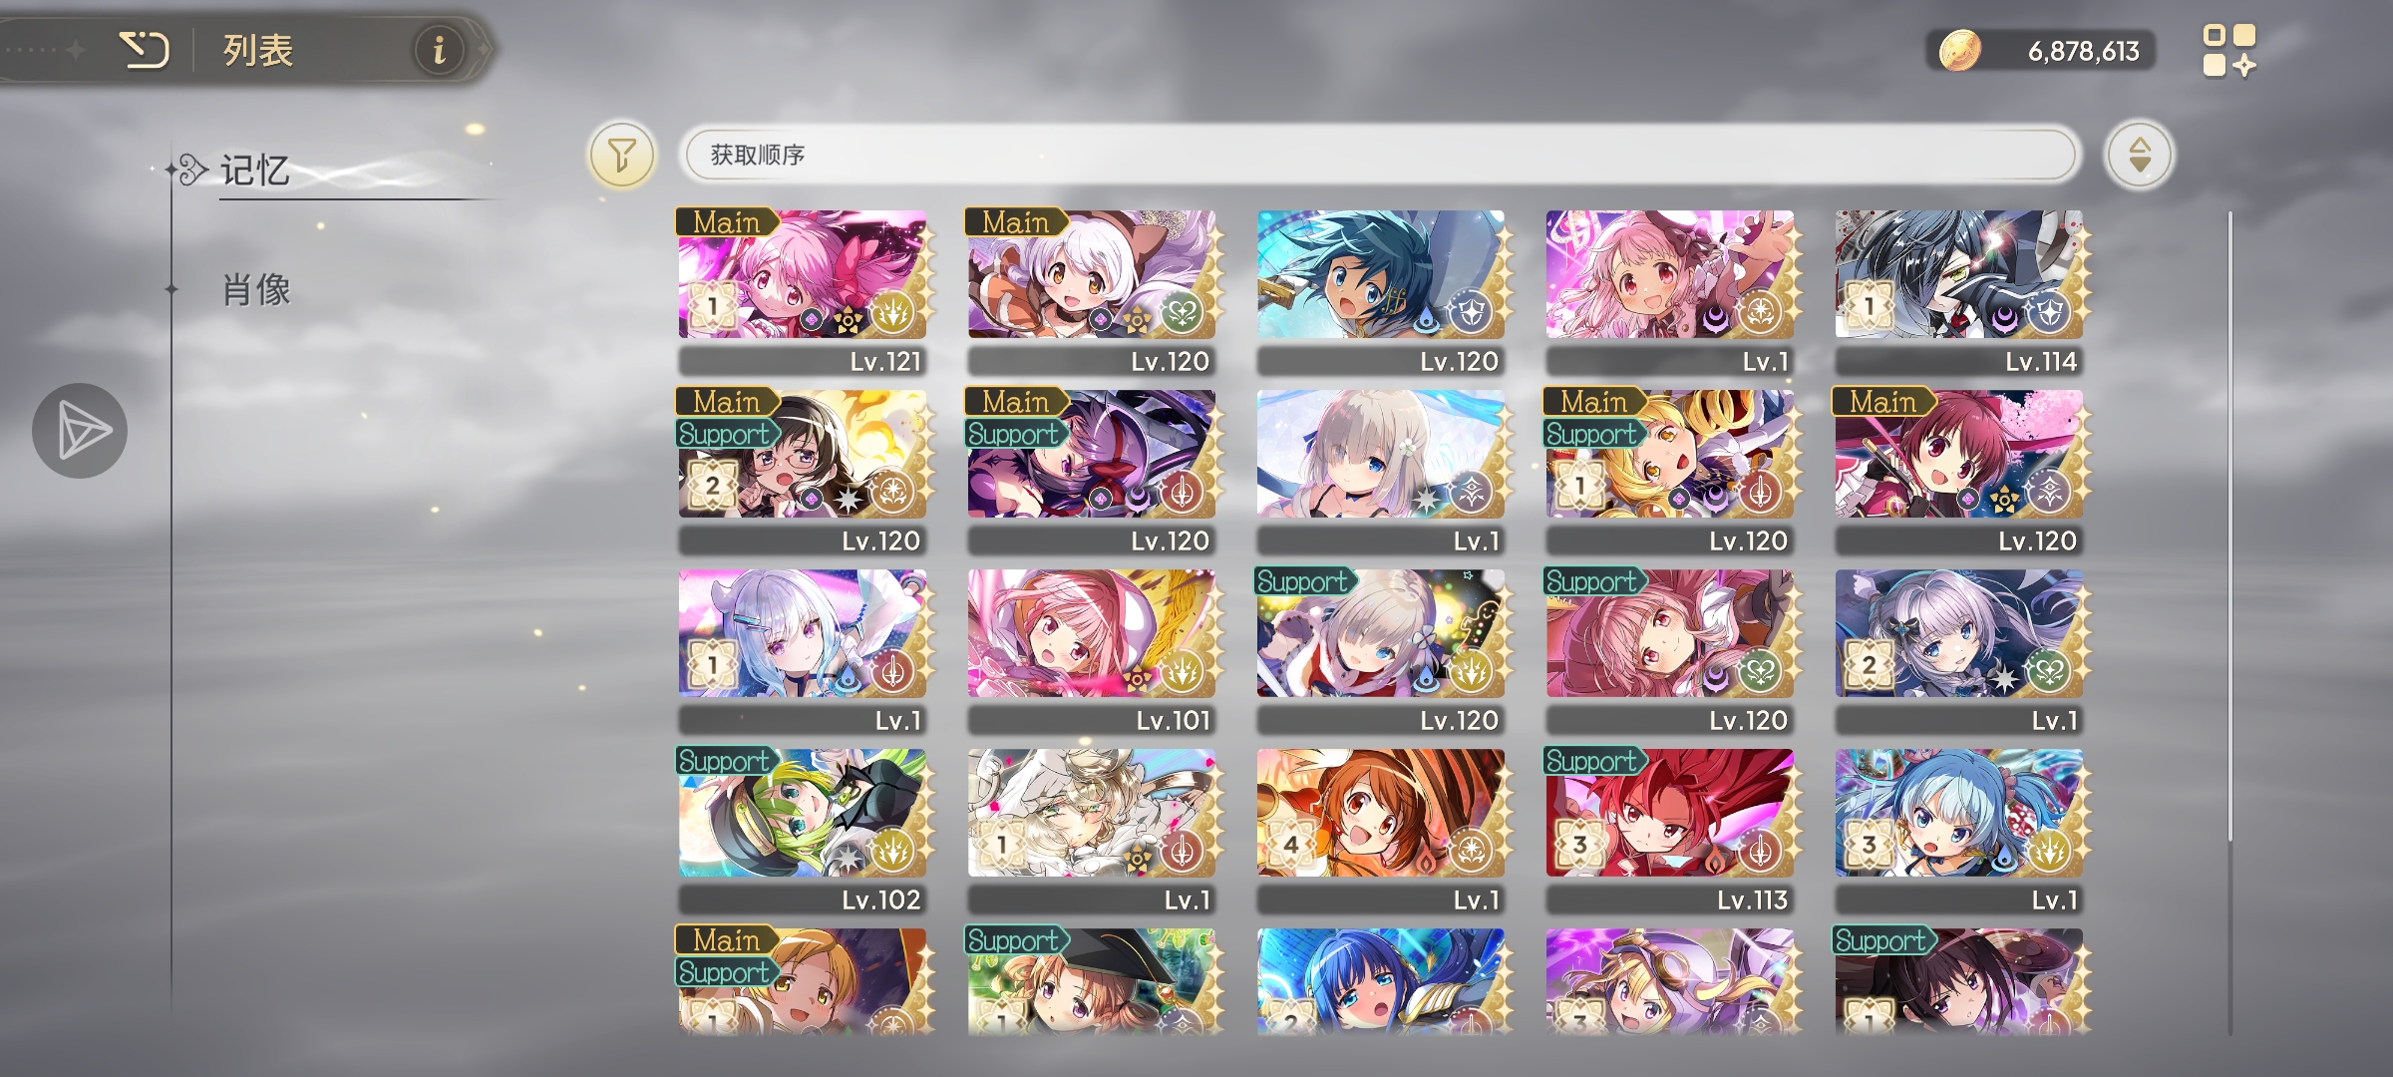Click the round paper-plane icon on left

pyautogui.click(x=80, y=431)
